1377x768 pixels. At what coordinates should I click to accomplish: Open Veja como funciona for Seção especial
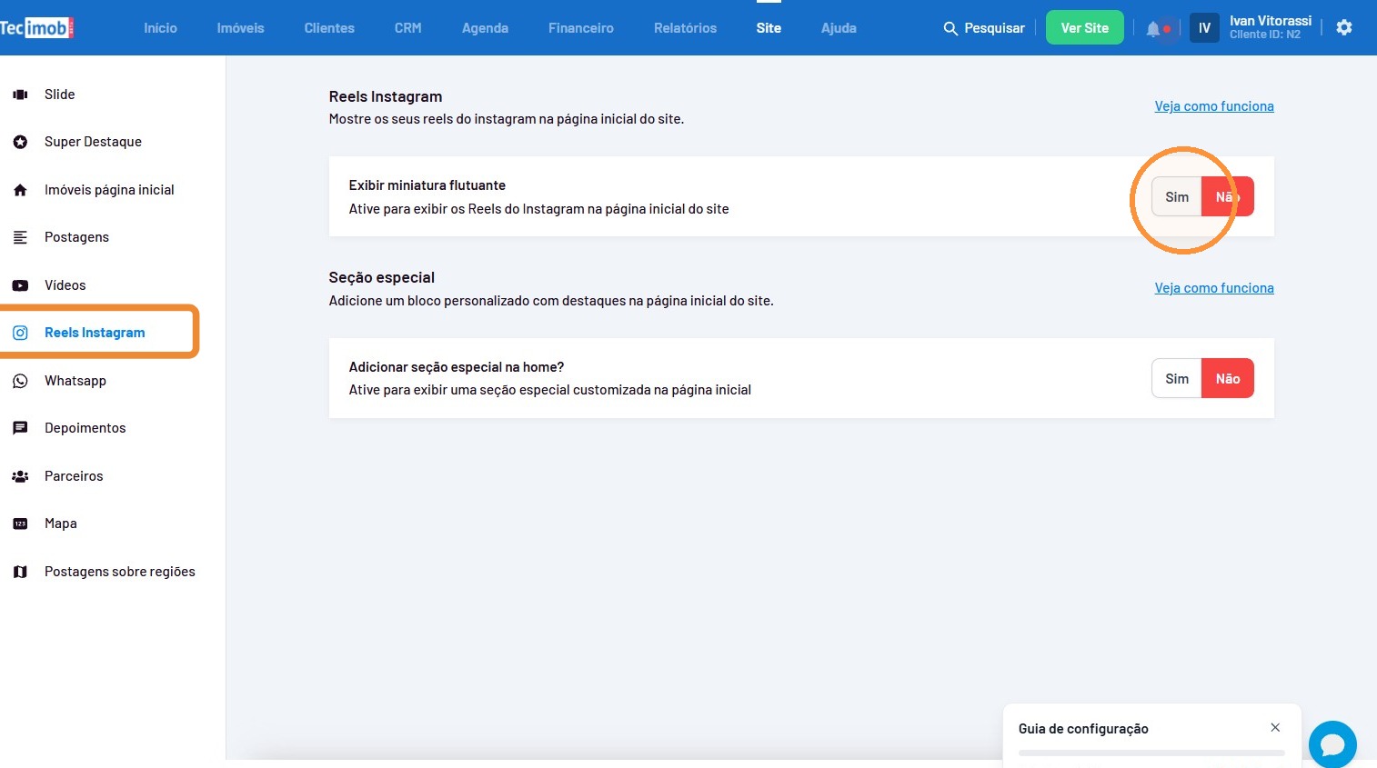point(1214,288)
